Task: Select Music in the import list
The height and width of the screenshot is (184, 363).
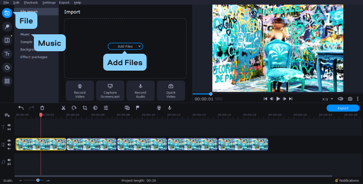Action: tap(25, 34)
